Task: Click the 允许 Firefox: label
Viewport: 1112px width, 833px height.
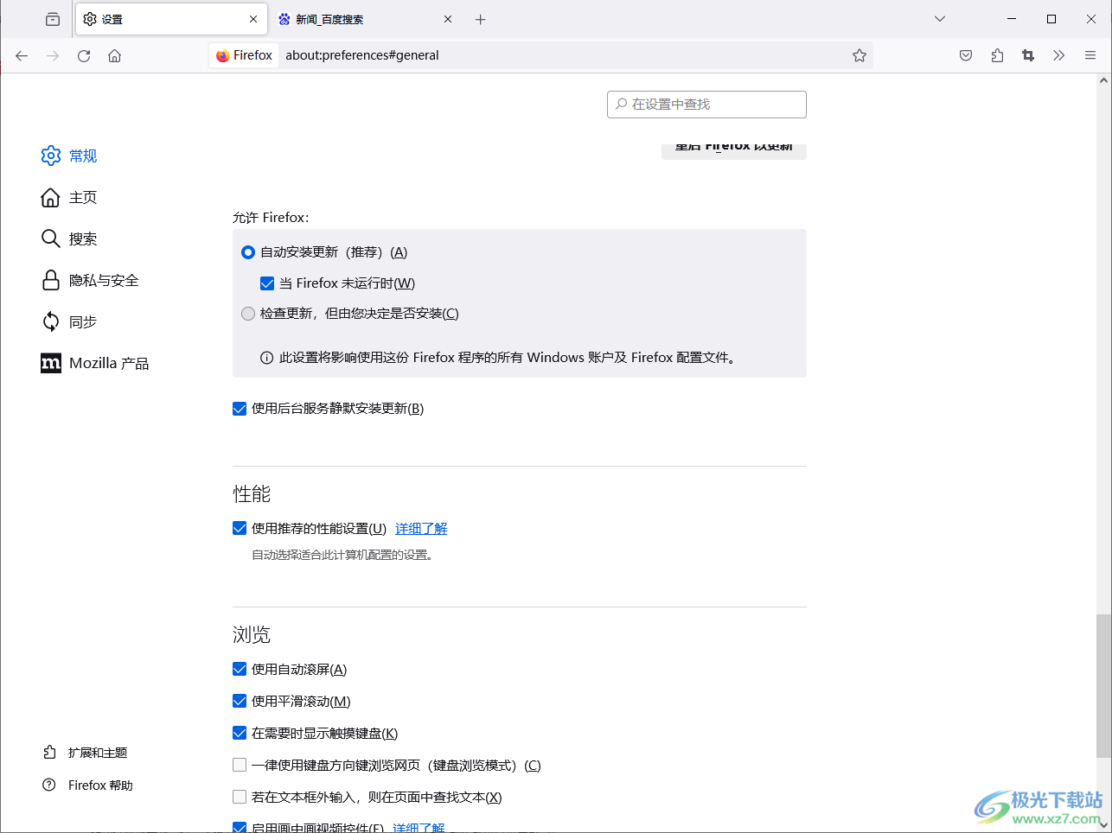Action: click(x=271, y=218)
